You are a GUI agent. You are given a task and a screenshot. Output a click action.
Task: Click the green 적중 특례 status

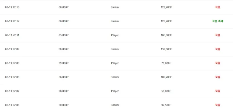[x=218, y=21]
